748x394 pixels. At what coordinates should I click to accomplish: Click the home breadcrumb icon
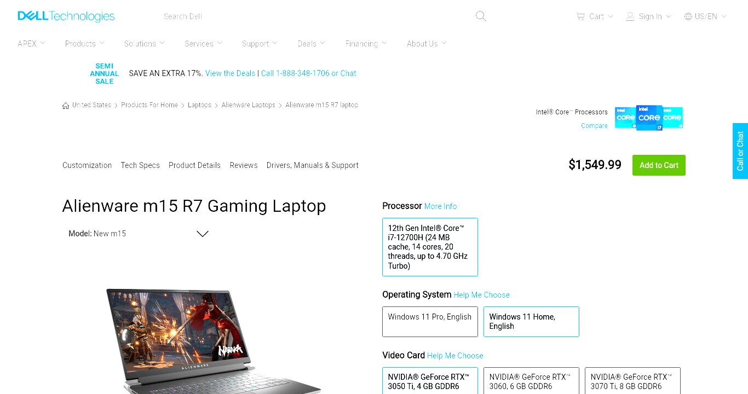(66, 105)
